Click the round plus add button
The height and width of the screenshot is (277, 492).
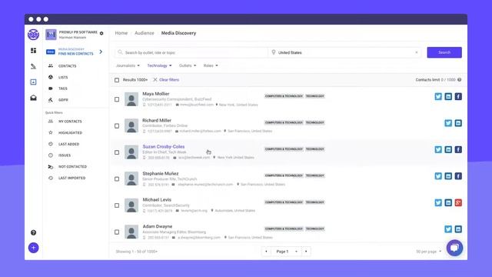pyautogui.click(x=34, y=248)
